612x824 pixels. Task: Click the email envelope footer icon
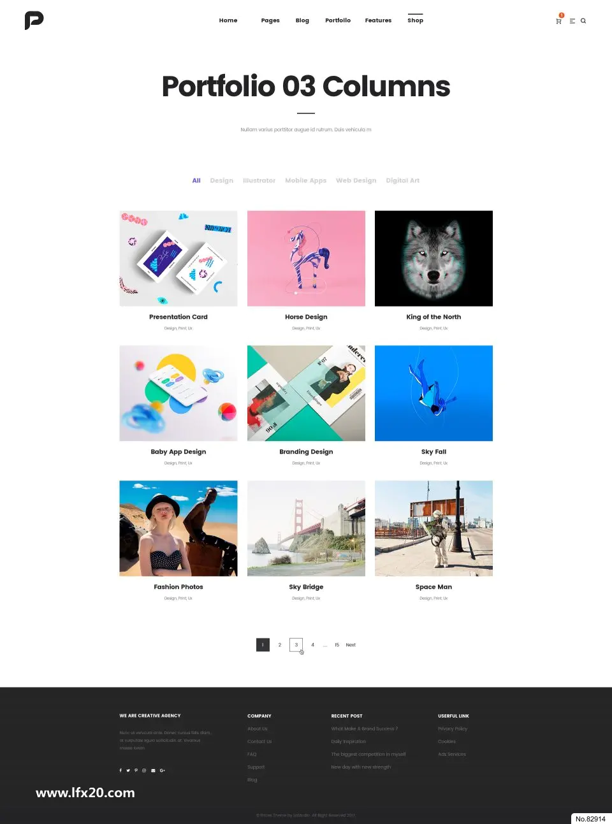click(153, 770)
